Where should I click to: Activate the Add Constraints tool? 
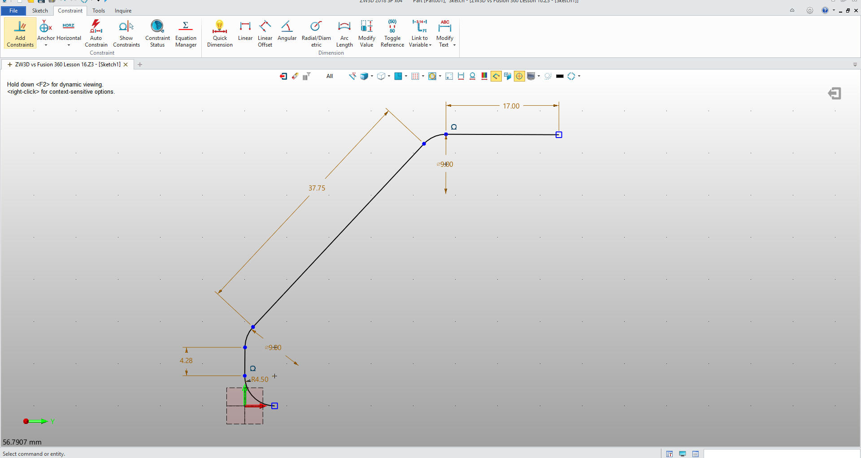point(20,33)
